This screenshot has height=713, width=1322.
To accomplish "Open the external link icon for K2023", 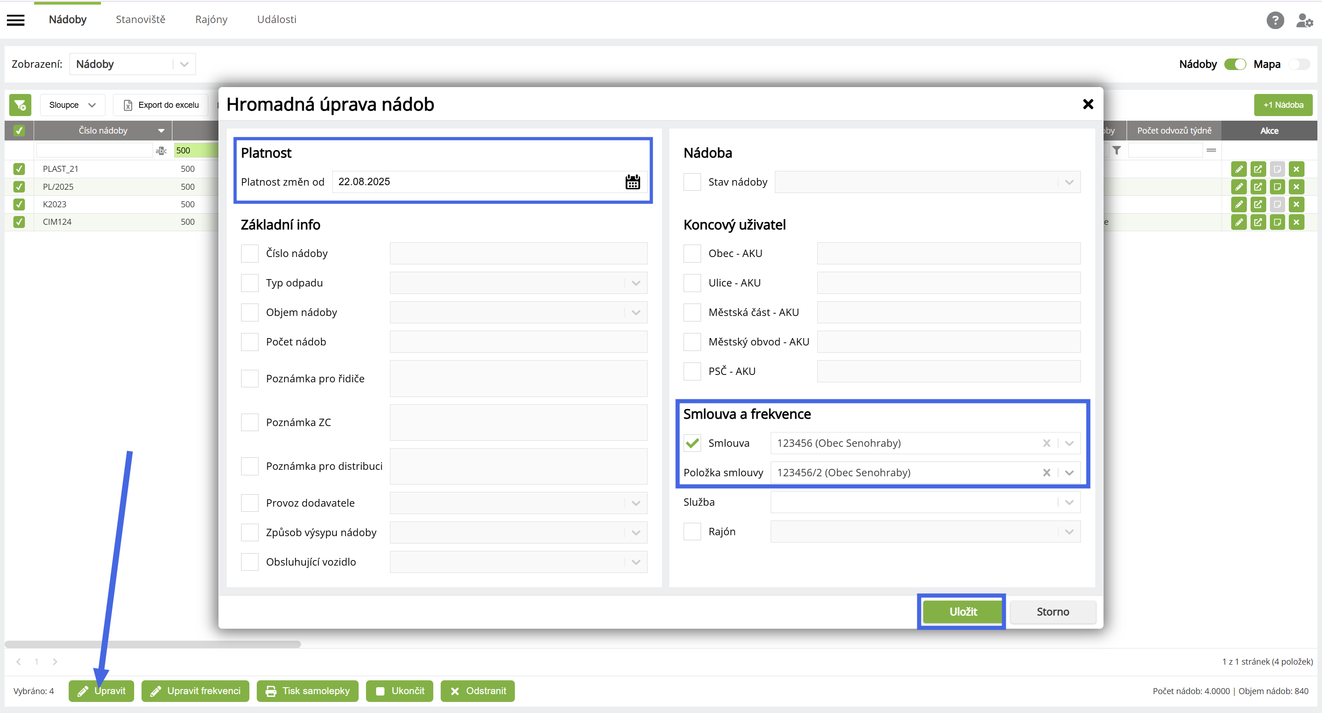I will [x=1258, y=204].
